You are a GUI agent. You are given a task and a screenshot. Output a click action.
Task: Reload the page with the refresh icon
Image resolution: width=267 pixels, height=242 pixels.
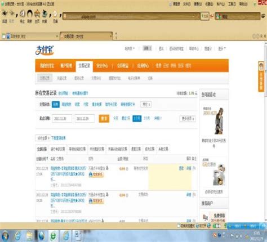pos(30,14)
